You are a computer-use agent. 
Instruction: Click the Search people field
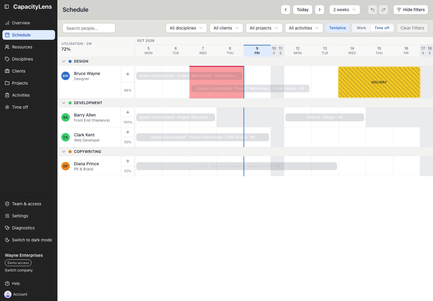pos(89,28)
